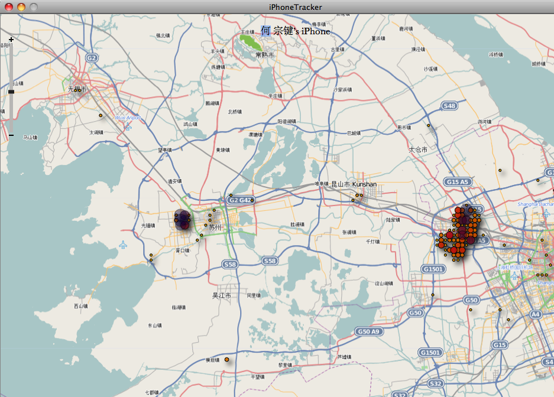554x397 pixels.
Task: Zoom out with the minus button
Action: [x=11, y=135]
